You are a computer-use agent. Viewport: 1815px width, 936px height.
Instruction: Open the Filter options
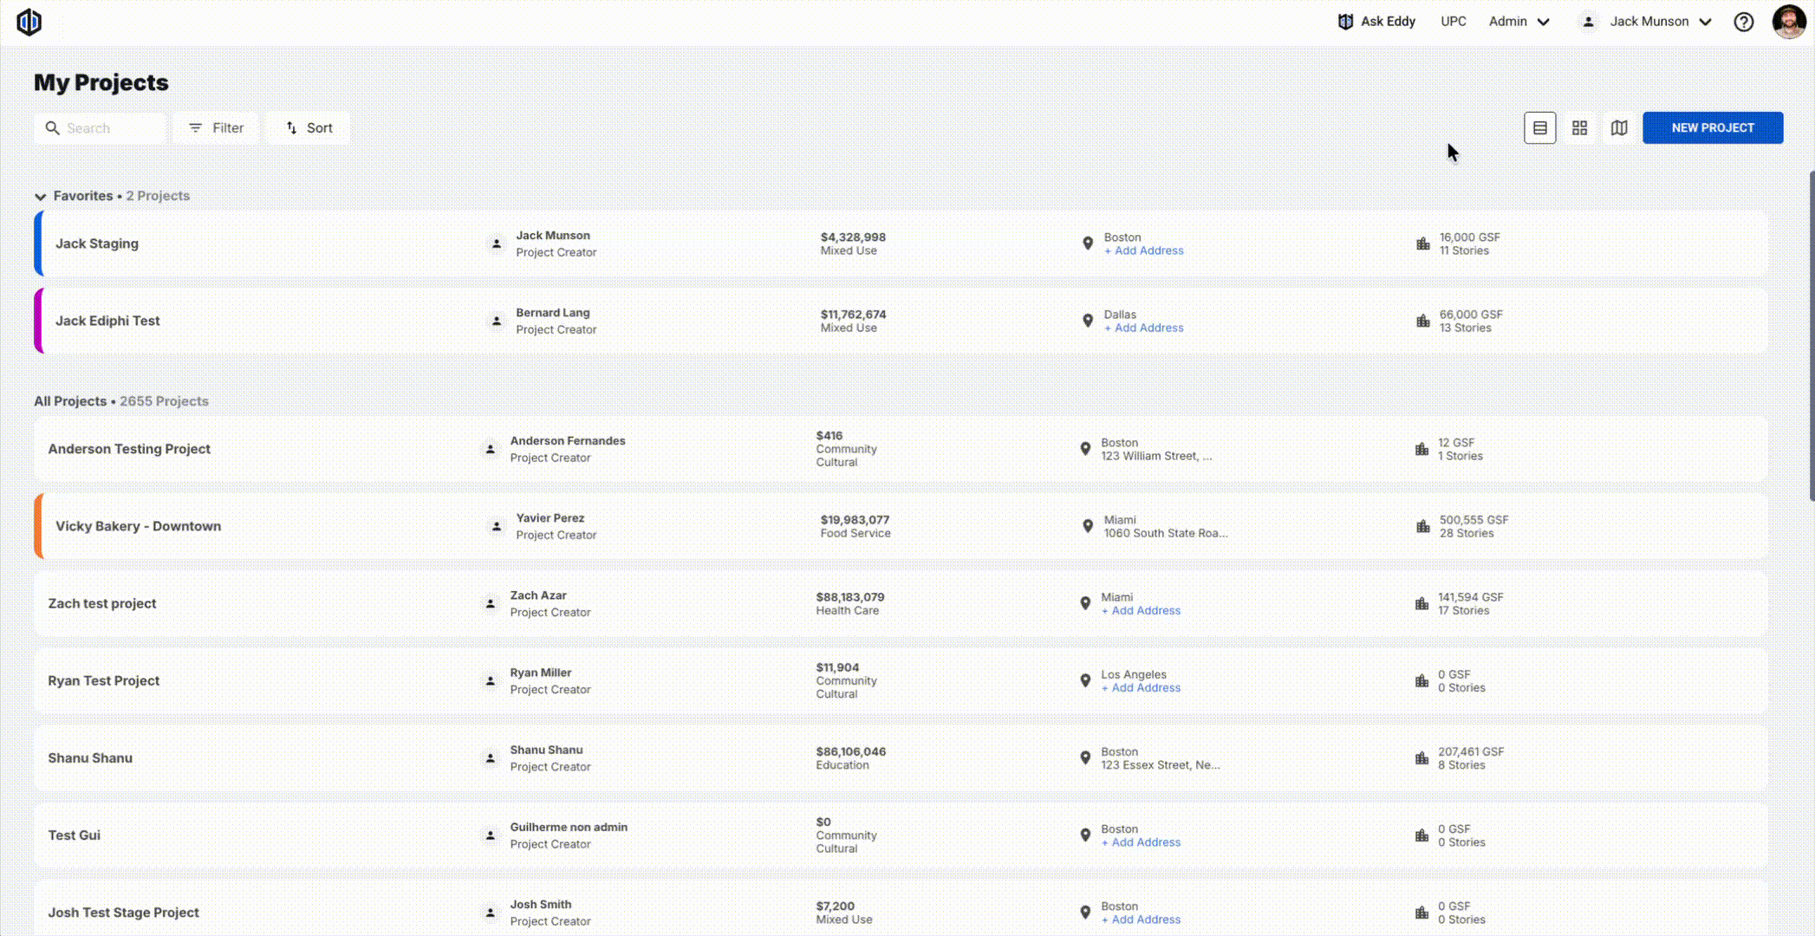[217, 128]
